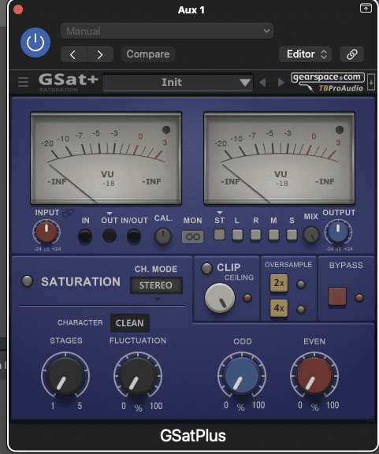379x454 pixels.
Task: Select the IN/OUT meter source button
Action: (x=134, y=236)
